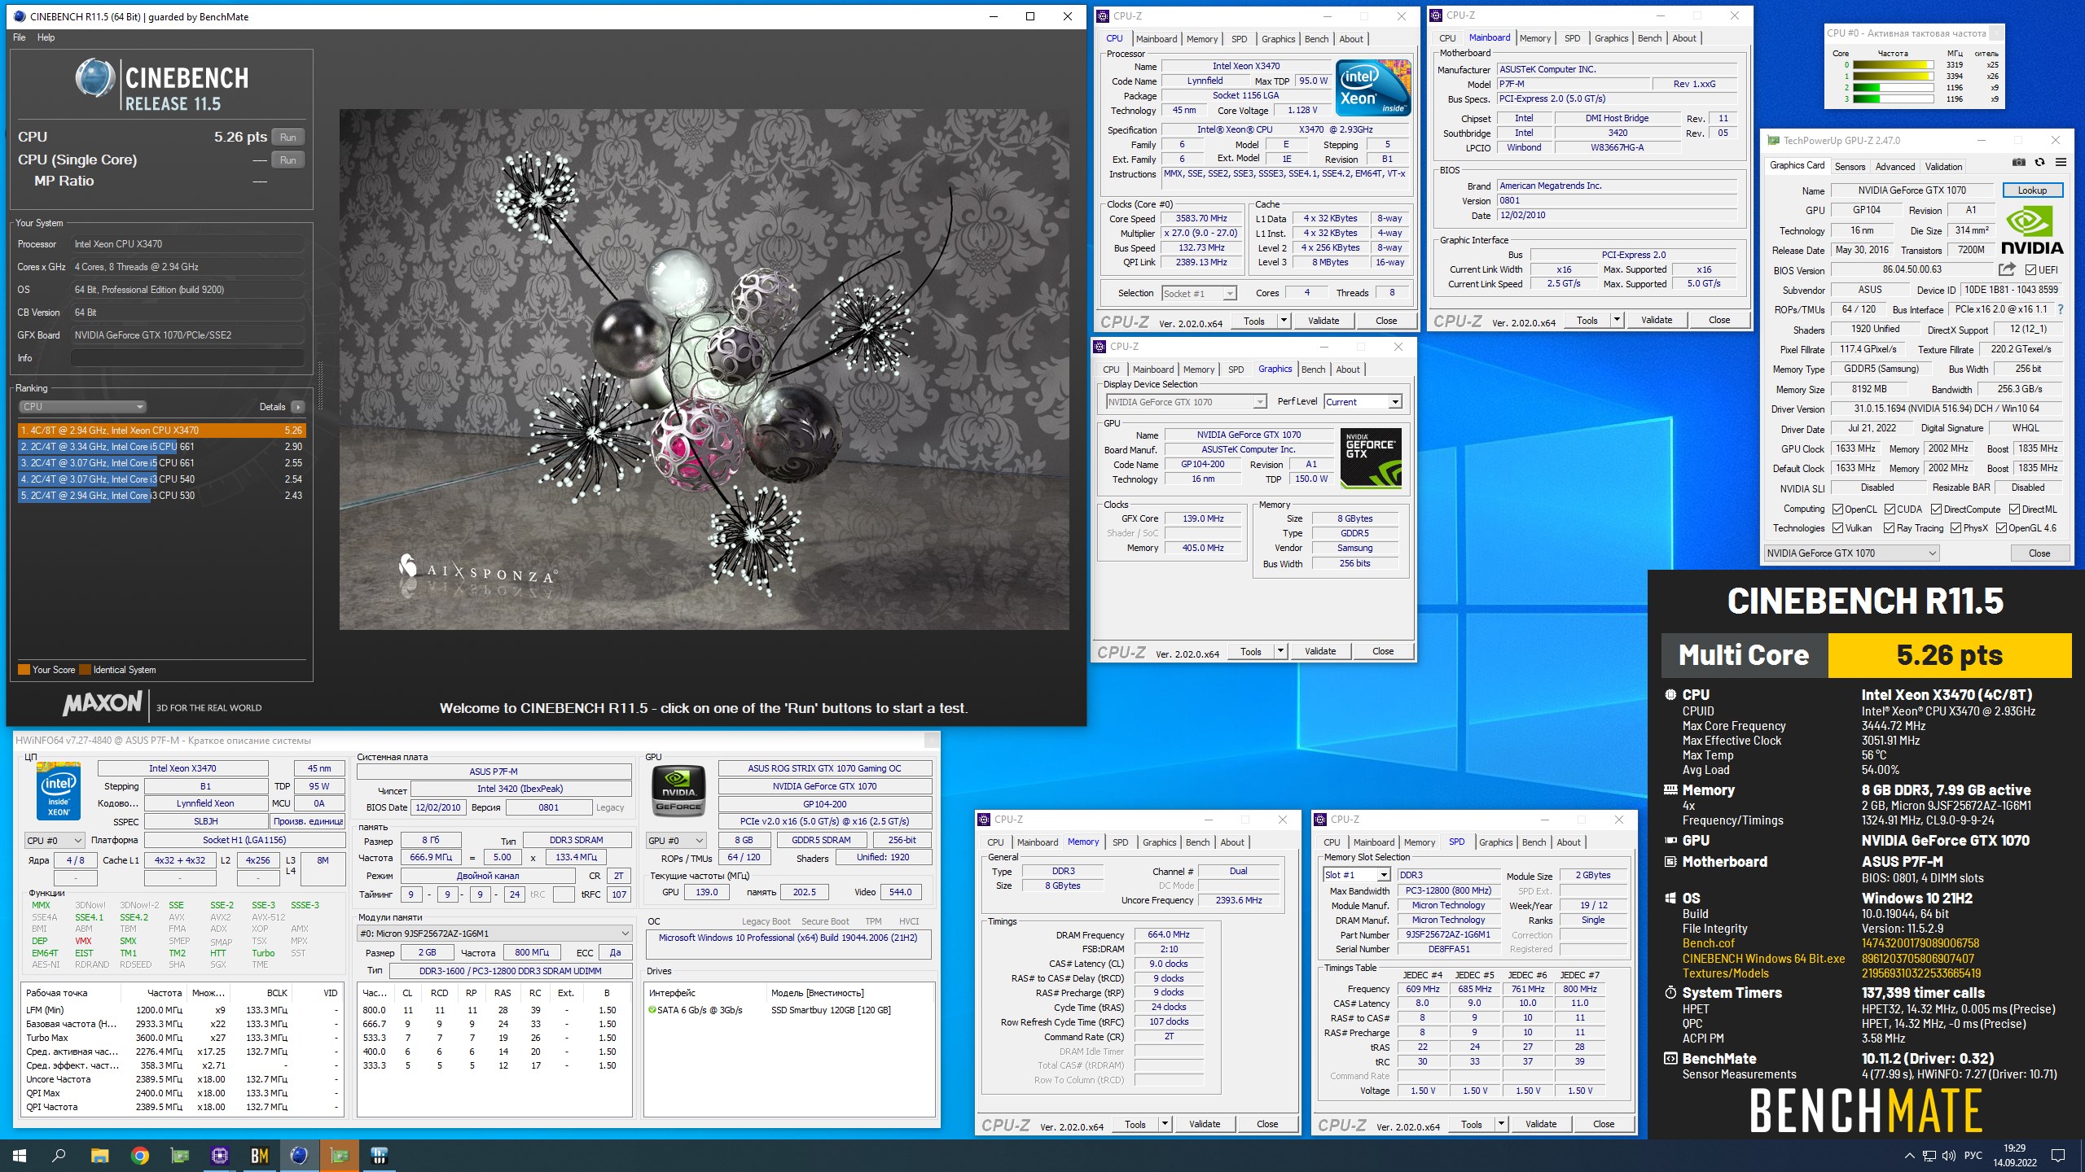Click the Tools button in CPU-Z SPD window
The image size is (2085, 1172).
click(x=1472, y=1124)
